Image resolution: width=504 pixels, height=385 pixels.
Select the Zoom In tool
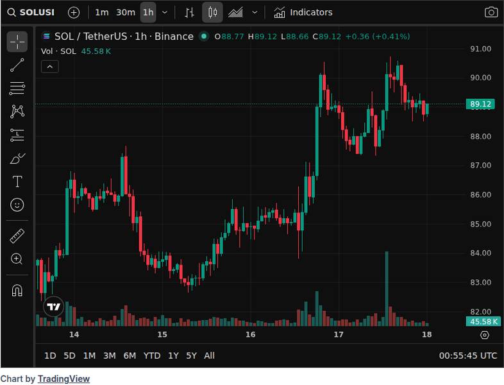tap(17, 259)
